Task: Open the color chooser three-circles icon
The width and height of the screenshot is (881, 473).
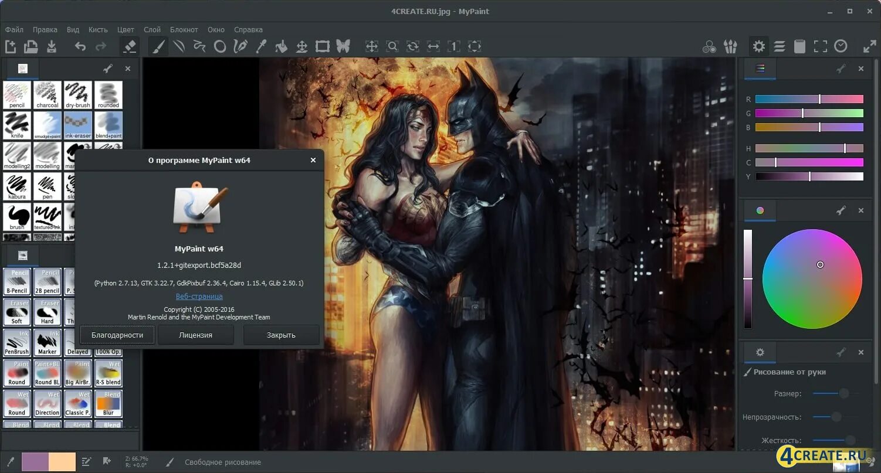Action: click(x=710, y=46)
